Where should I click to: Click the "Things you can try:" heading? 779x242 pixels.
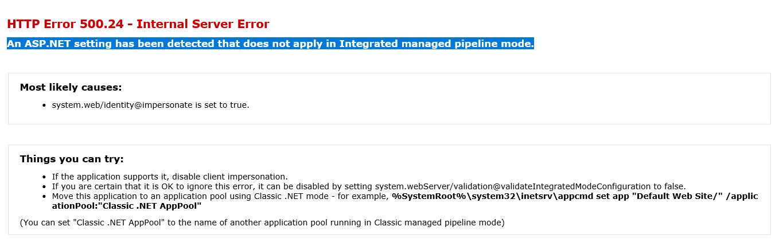(72, 159)
